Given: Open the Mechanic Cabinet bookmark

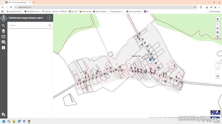Looking at the screenshot, I should point(100,12).
